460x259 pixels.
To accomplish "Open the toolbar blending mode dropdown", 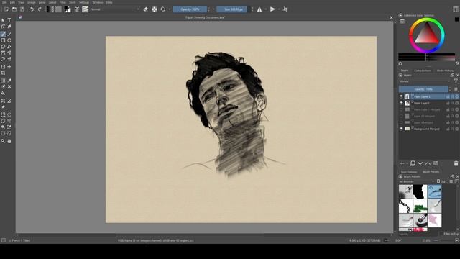I will click(115, 9).
